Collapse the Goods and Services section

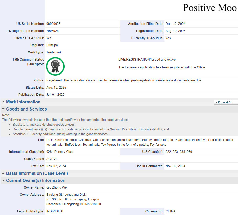(26, 109)
